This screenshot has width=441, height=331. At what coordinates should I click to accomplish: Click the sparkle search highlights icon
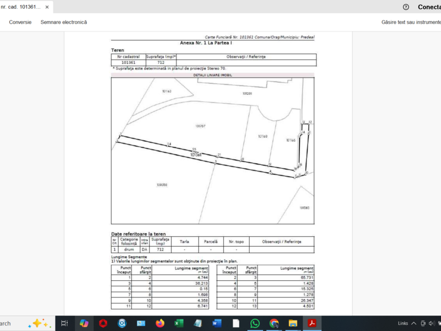(39, 323)
